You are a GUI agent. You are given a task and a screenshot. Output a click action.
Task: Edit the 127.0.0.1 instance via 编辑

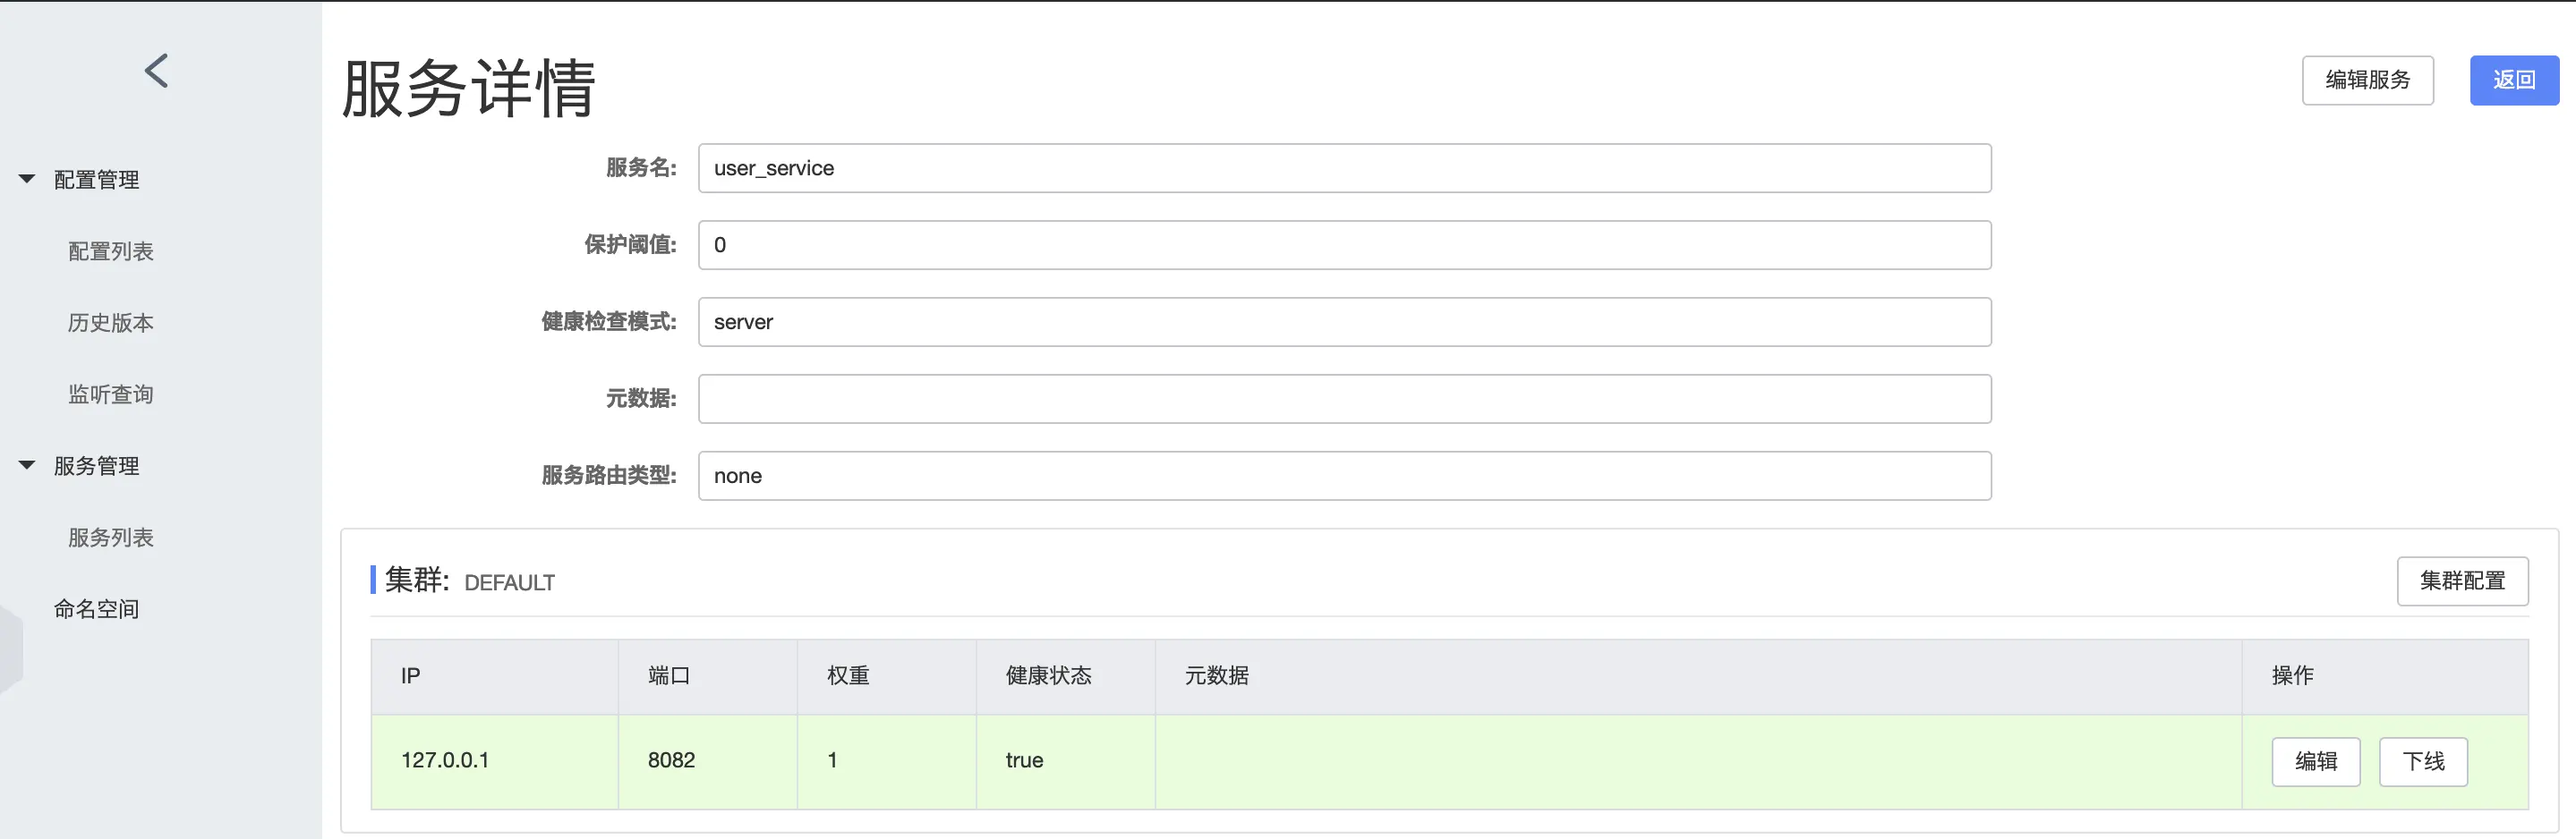[x=2316, y=761]
